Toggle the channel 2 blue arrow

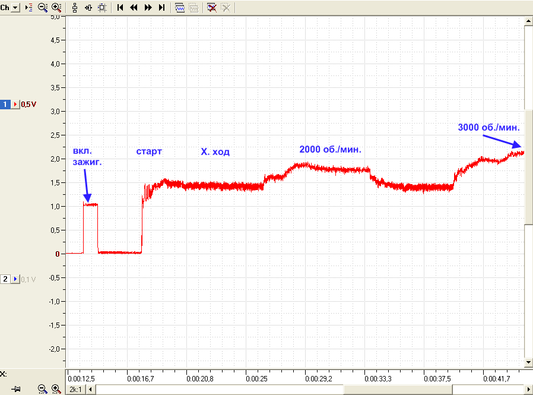point(15,279)
